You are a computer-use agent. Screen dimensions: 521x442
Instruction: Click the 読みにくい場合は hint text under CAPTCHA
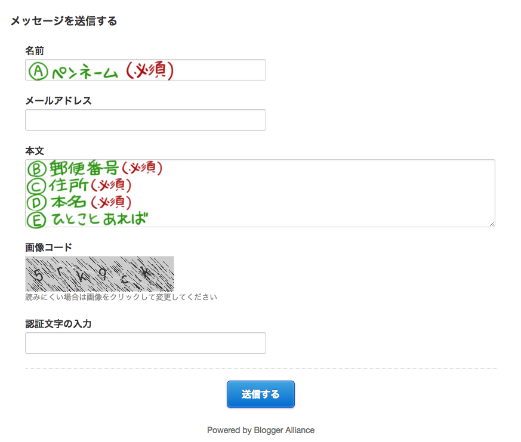click(121, 297)
